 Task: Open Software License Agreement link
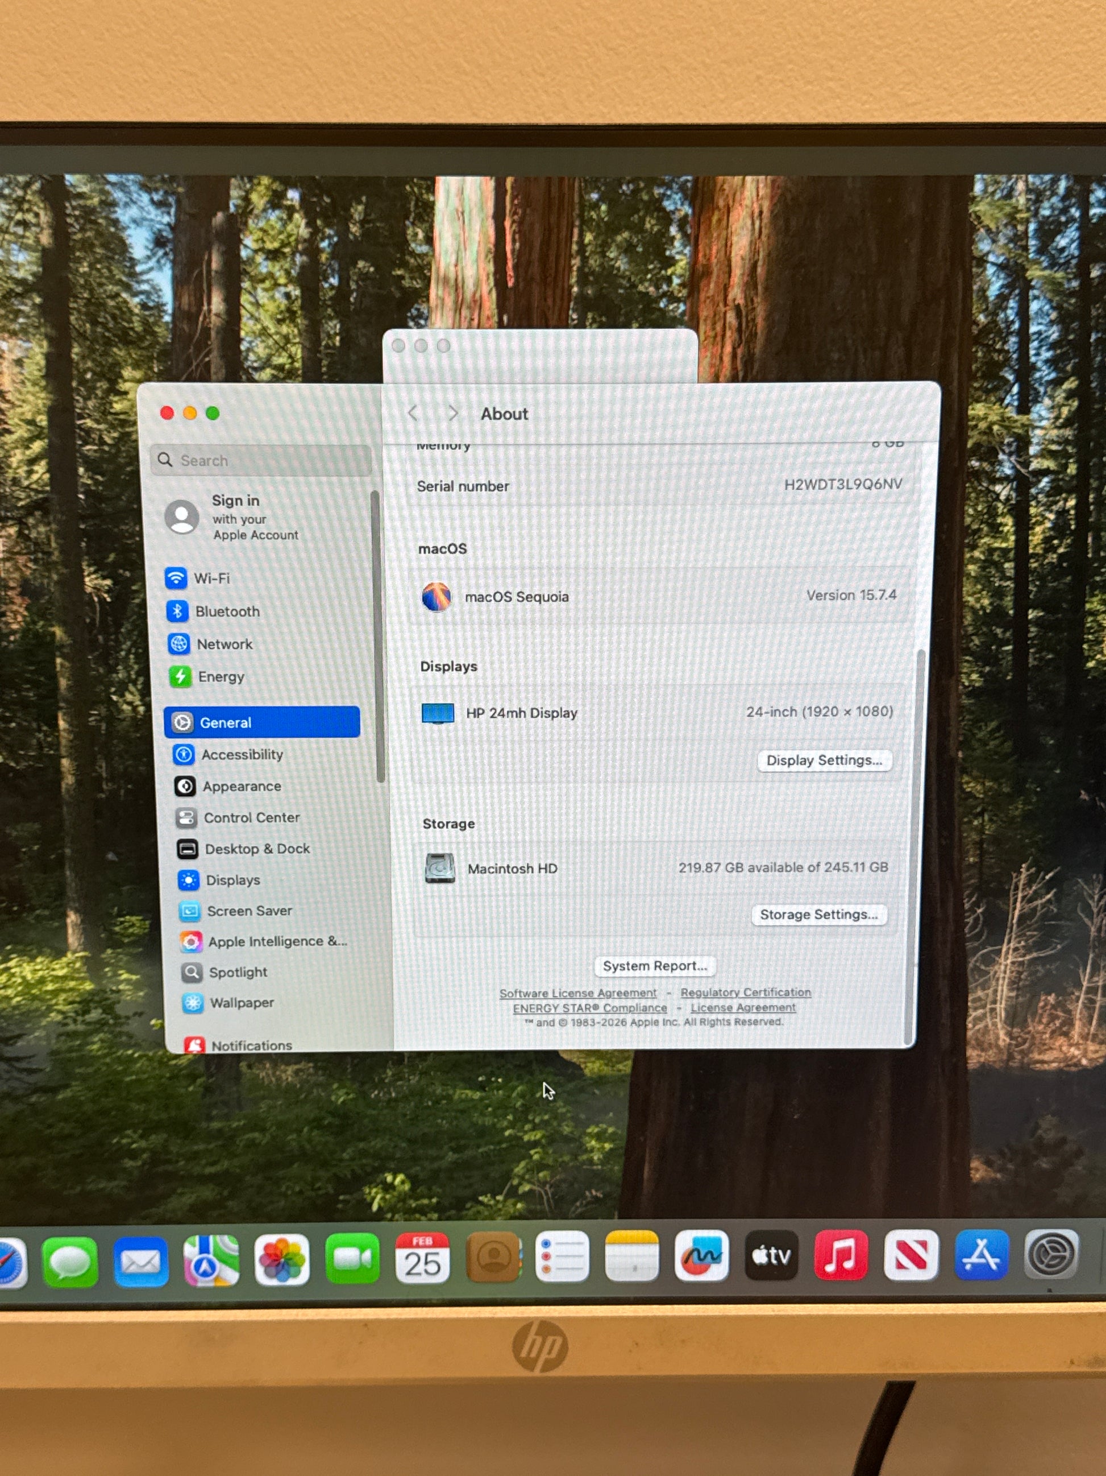pyautogui.click(x=578, y=993)
